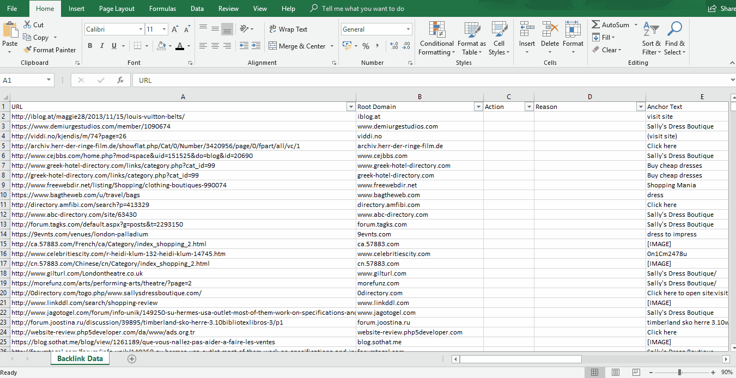The width and height of the screenshot is (736, 378).
Task: Toggle bottom align vertical alignment
Action: [227, 29]
